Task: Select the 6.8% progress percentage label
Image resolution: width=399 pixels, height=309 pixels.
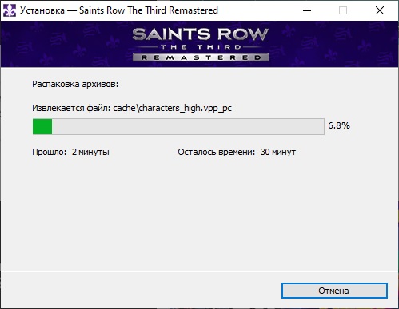Action: pyautogui.click(x=339, y=125)
